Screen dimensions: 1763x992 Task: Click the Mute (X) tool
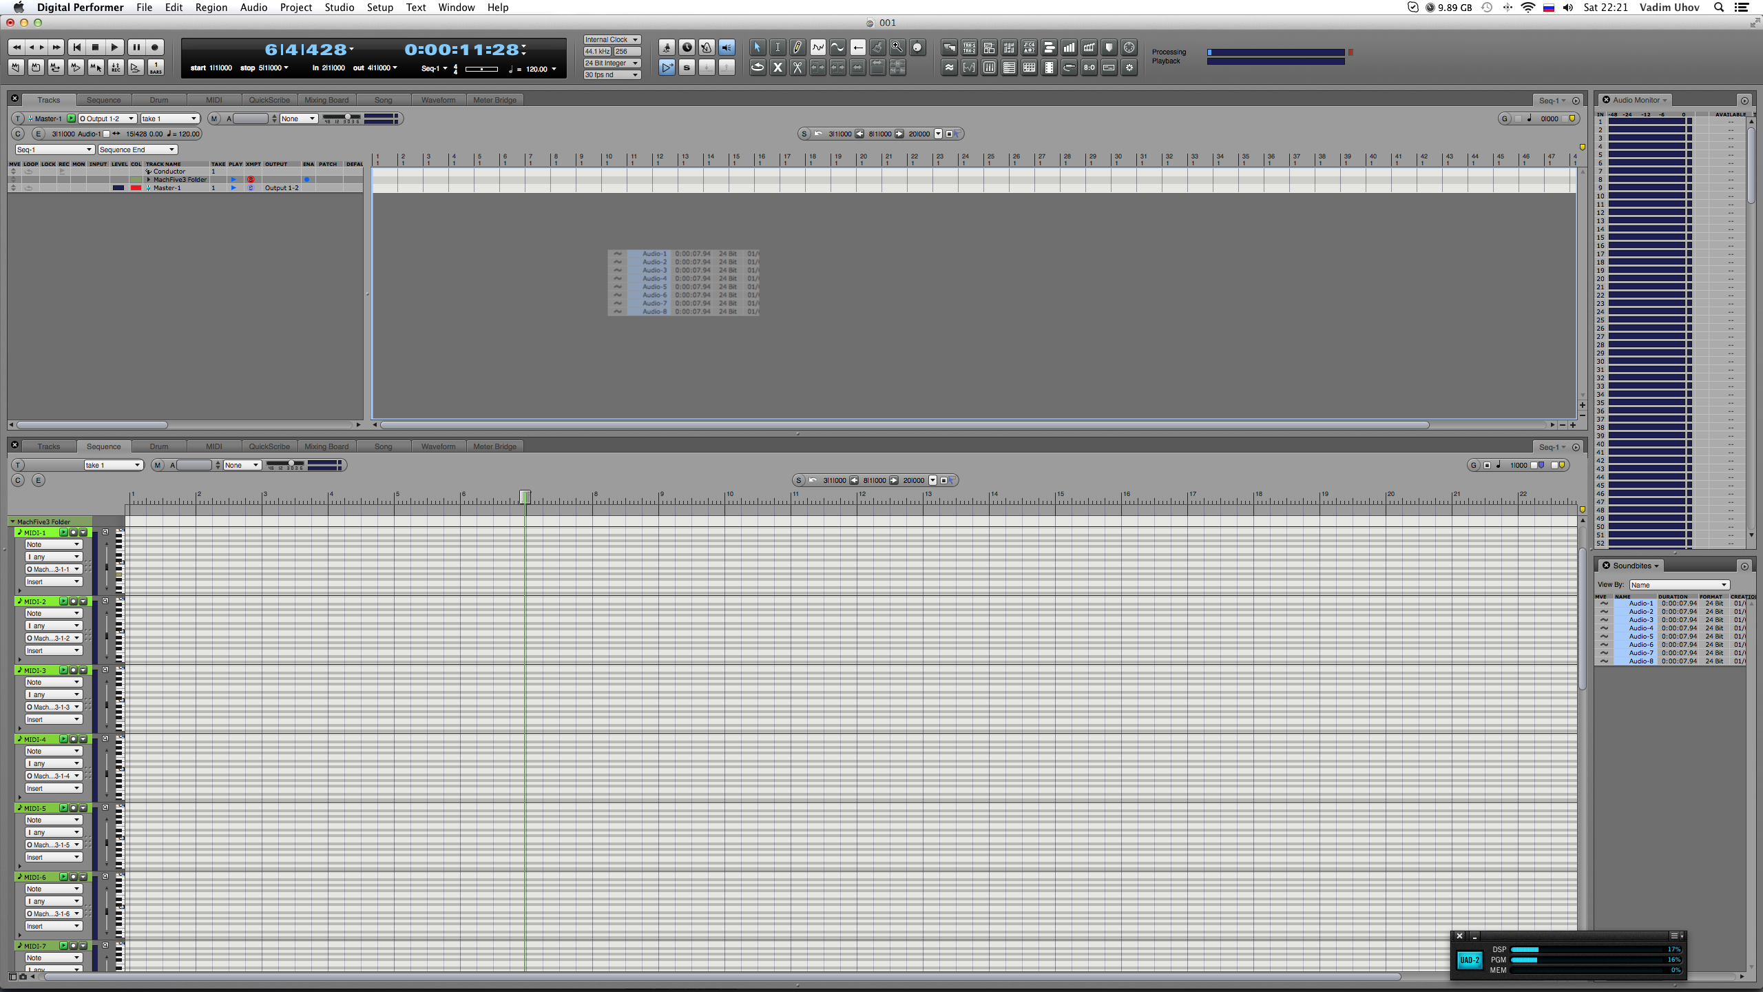click(777, 68)
